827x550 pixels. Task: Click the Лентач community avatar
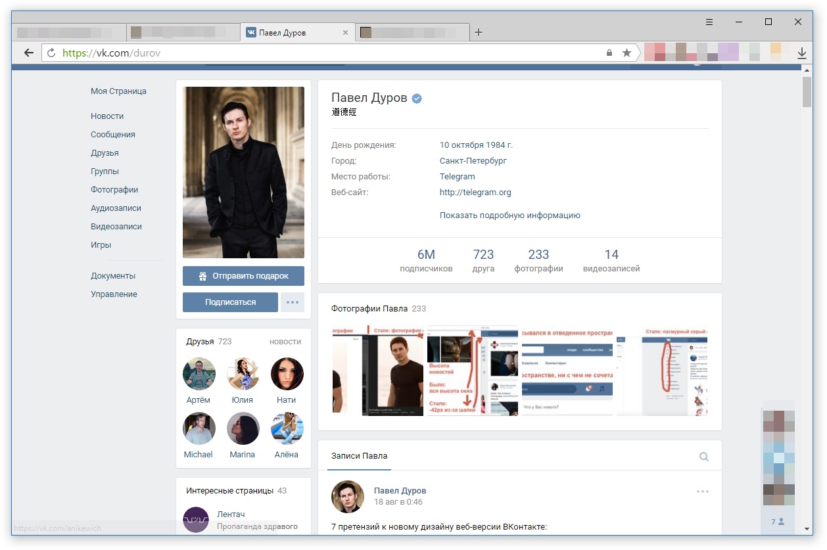click(x=196, y=520)
